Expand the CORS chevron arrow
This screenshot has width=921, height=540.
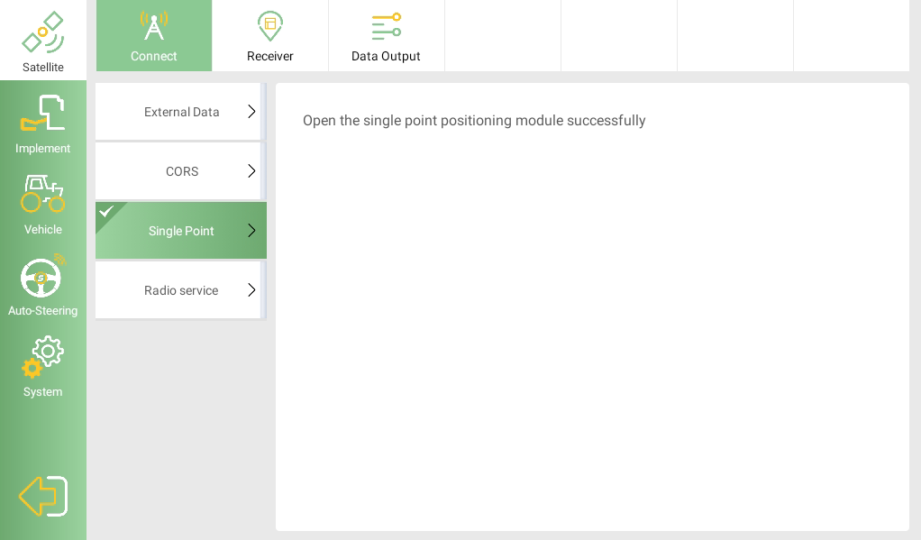pos(251,171)
